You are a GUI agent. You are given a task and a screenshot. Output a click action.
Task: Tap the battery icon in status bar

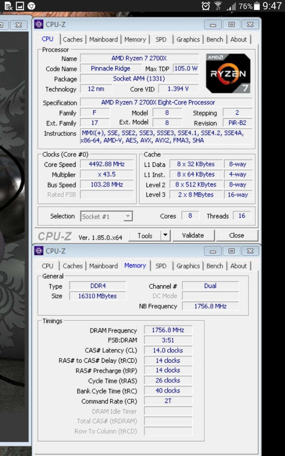pos(257,6)
